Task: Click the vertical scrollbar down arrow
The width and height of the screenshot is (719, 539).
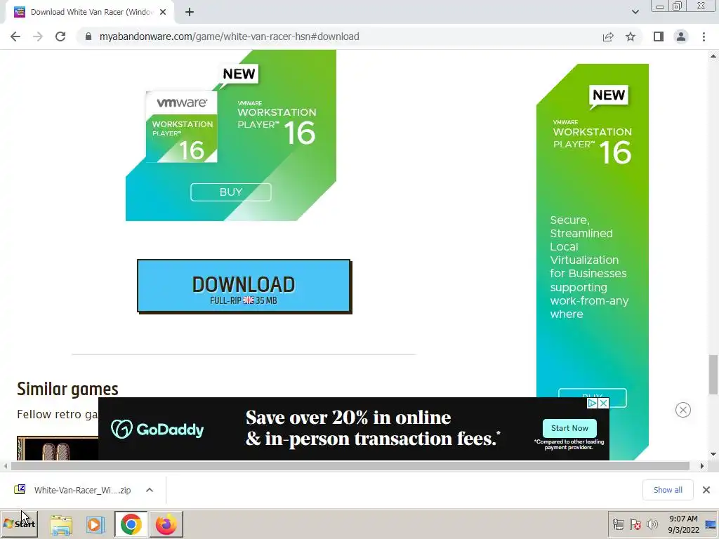Action: (713, 454)
